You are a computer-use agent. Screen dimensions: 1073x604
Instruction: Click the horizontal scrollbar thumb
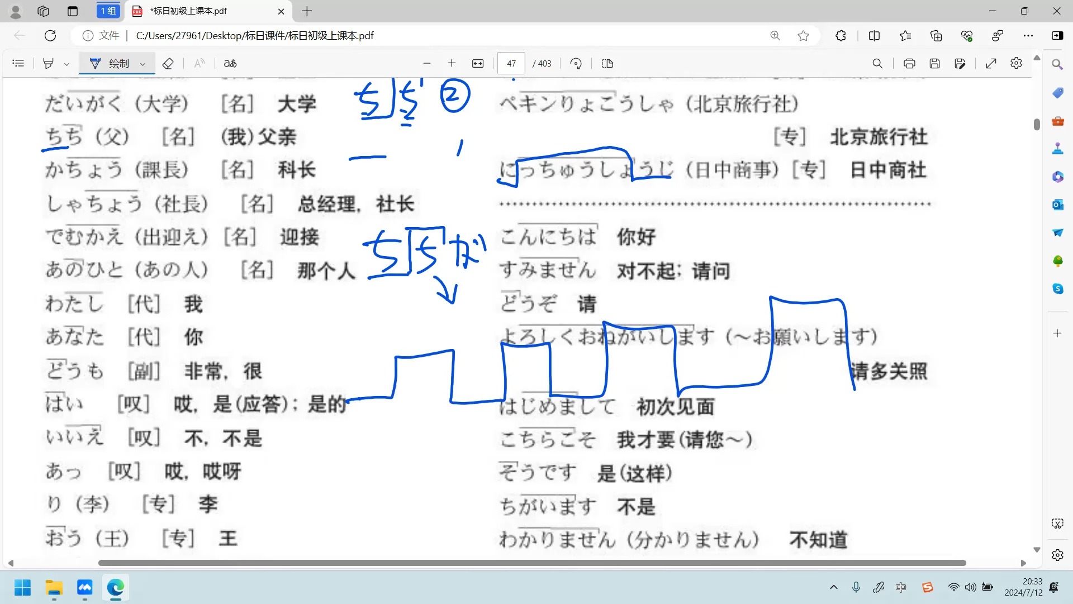[x=532, y=563]
